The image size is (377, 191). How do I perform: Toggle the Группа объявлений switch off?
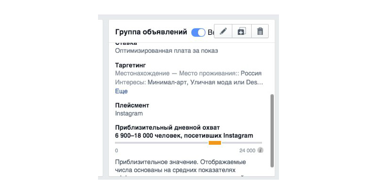[198, 32]
